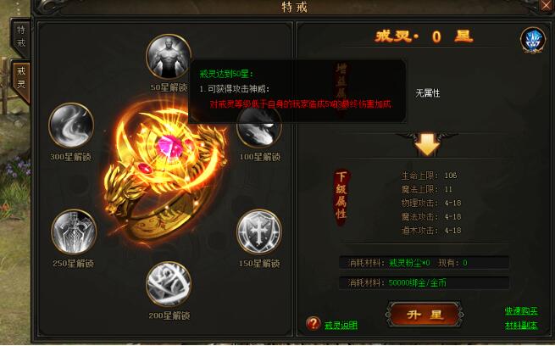Select the 150星解锁 cross shield icon

coord(259,232)
